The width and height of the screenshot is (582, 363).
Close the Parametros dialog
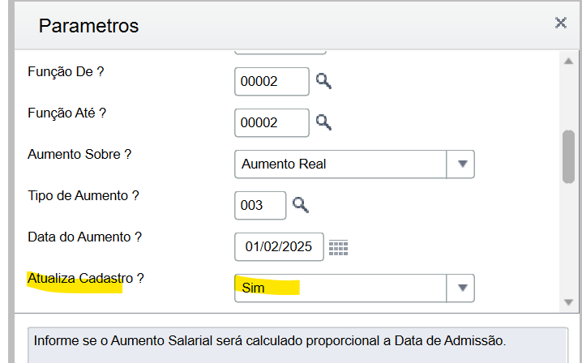click(560, 23)
